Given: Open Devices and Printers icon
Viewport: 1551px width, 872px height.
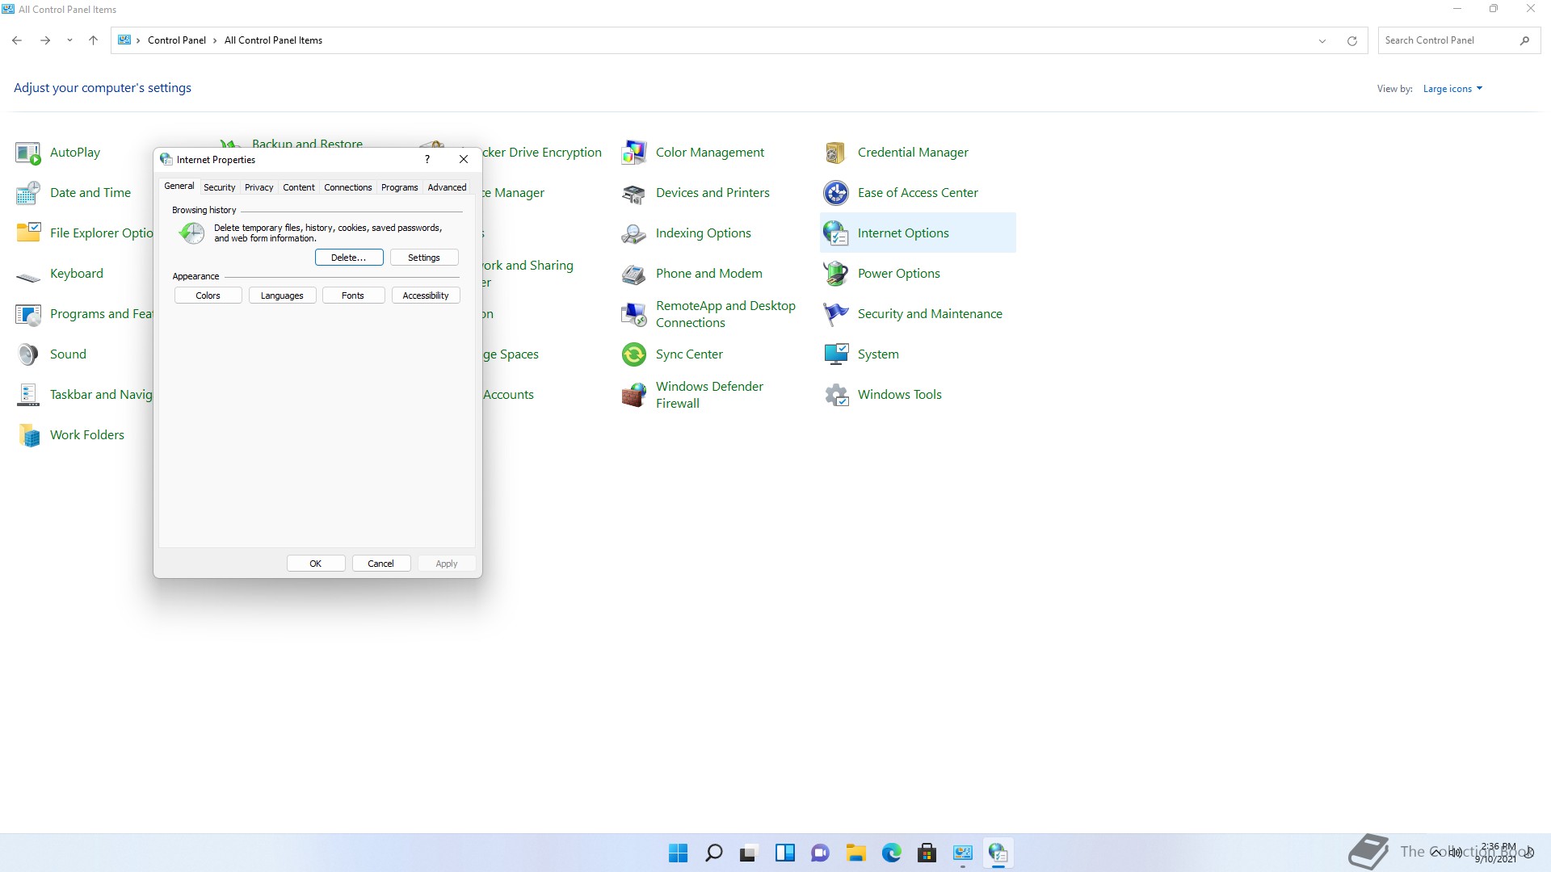Looking at the screenshot, I should pos(633,193).
